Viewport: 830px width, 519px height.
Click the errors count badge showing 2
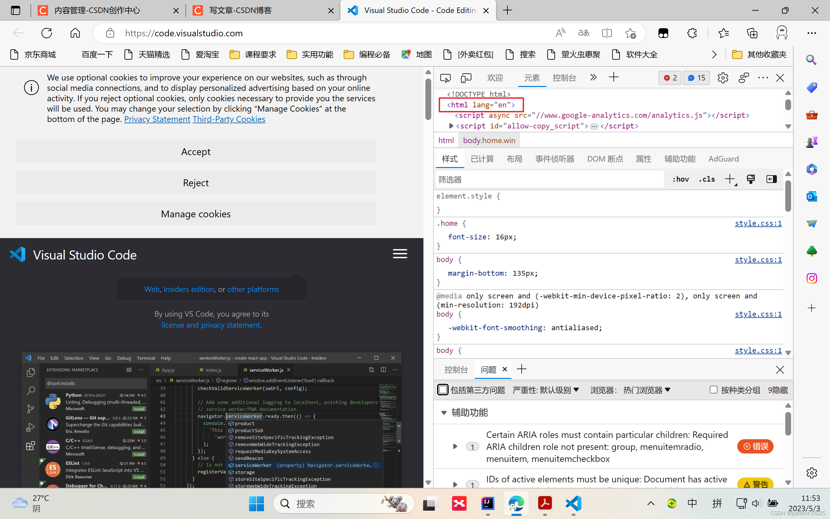point(670,78)
